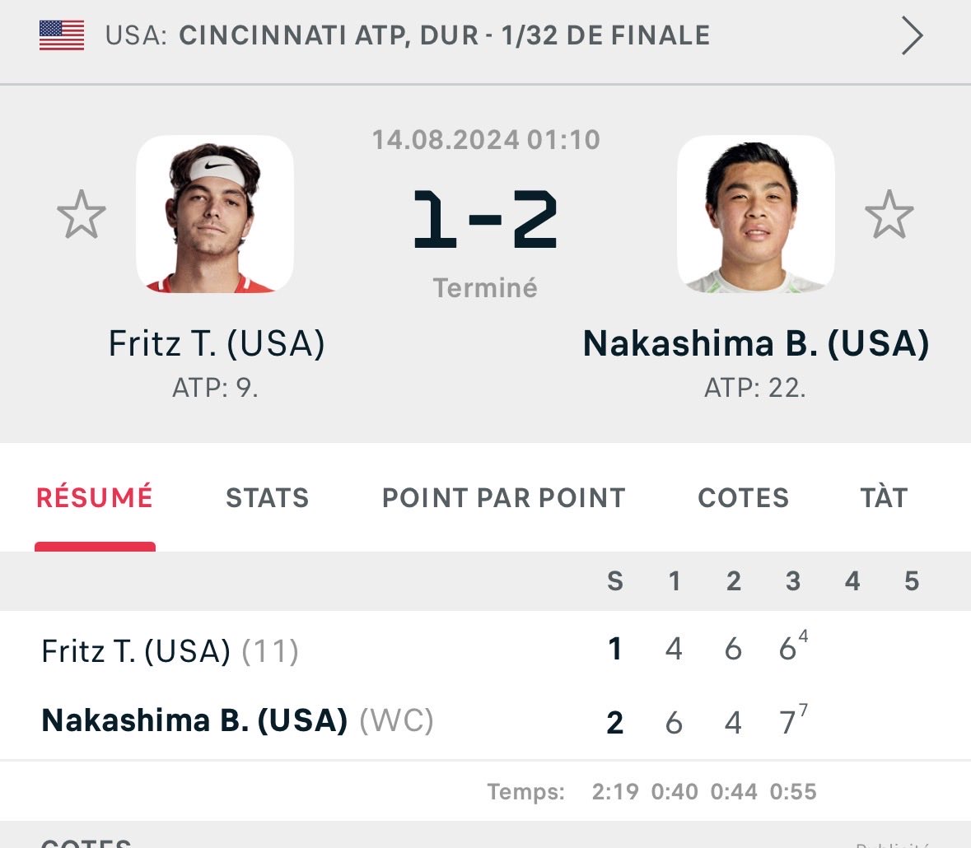Select Nakashima B. (WC) row in score table
Image resolution: width=971 pixels, height=848 pixels.
click(486, 722)
